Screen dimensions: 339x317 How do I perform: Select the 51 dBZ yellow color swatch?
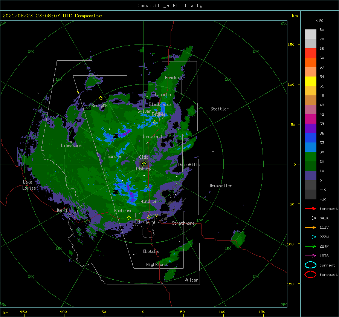coord(310,81)
